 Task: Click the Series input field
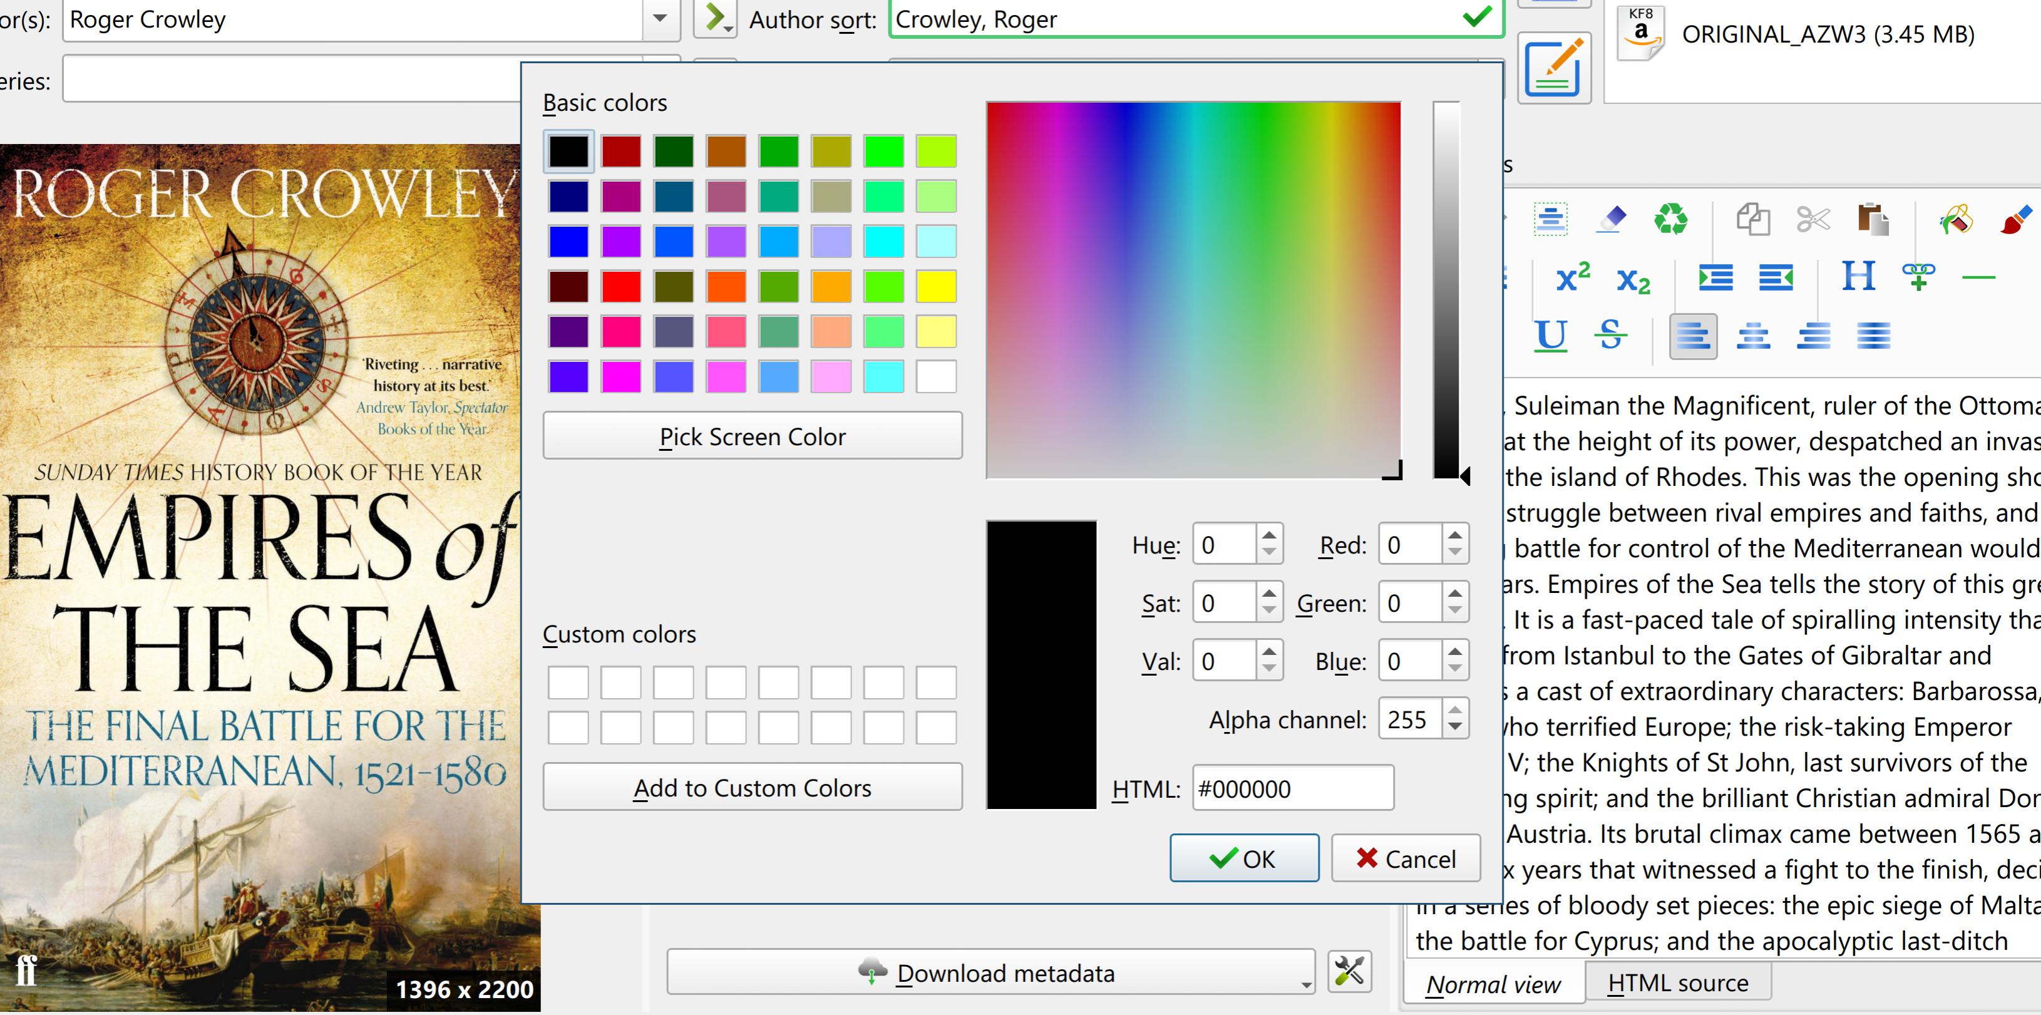pyautogui.click(x=292, y=80)
